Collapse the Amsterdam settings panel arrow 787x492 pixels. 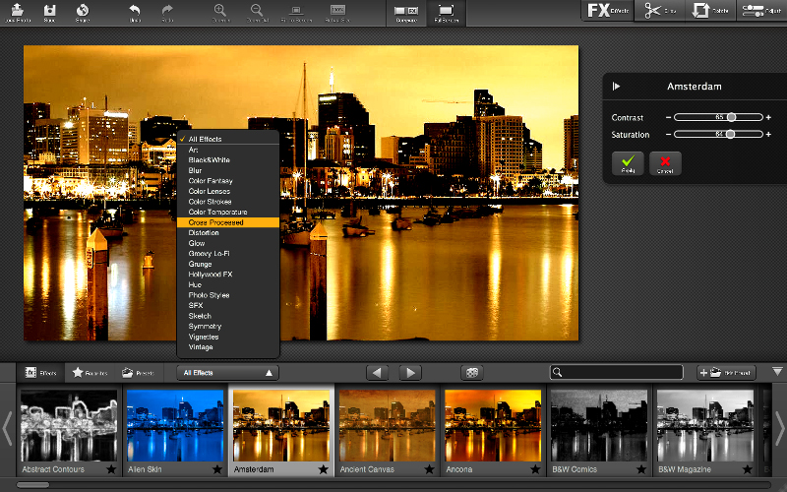(x=616, y=87)
